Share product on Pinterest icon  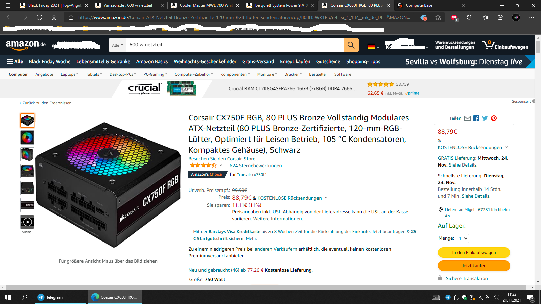tap(494, 118)
